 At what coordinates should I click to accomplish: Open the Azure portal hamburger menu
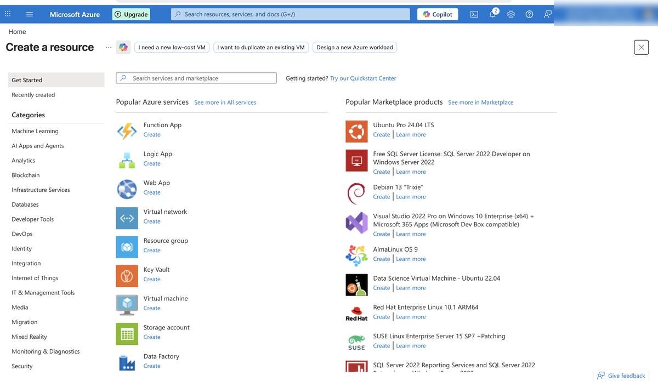(30, 14)
